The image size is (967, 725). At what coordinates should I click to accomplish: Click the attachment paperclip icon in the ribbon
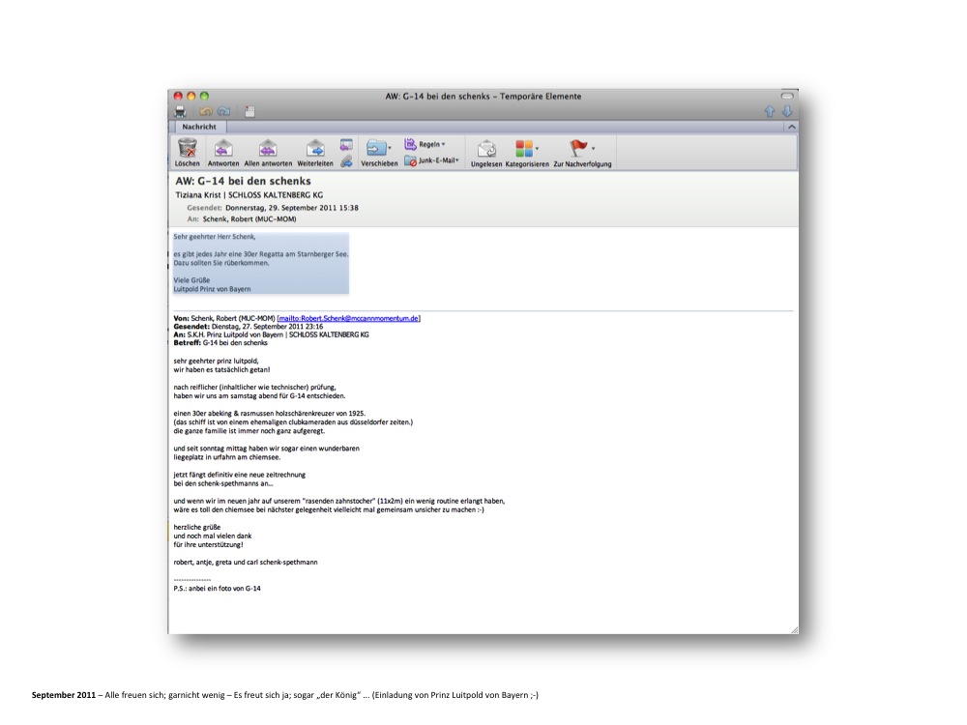[346, 161]
